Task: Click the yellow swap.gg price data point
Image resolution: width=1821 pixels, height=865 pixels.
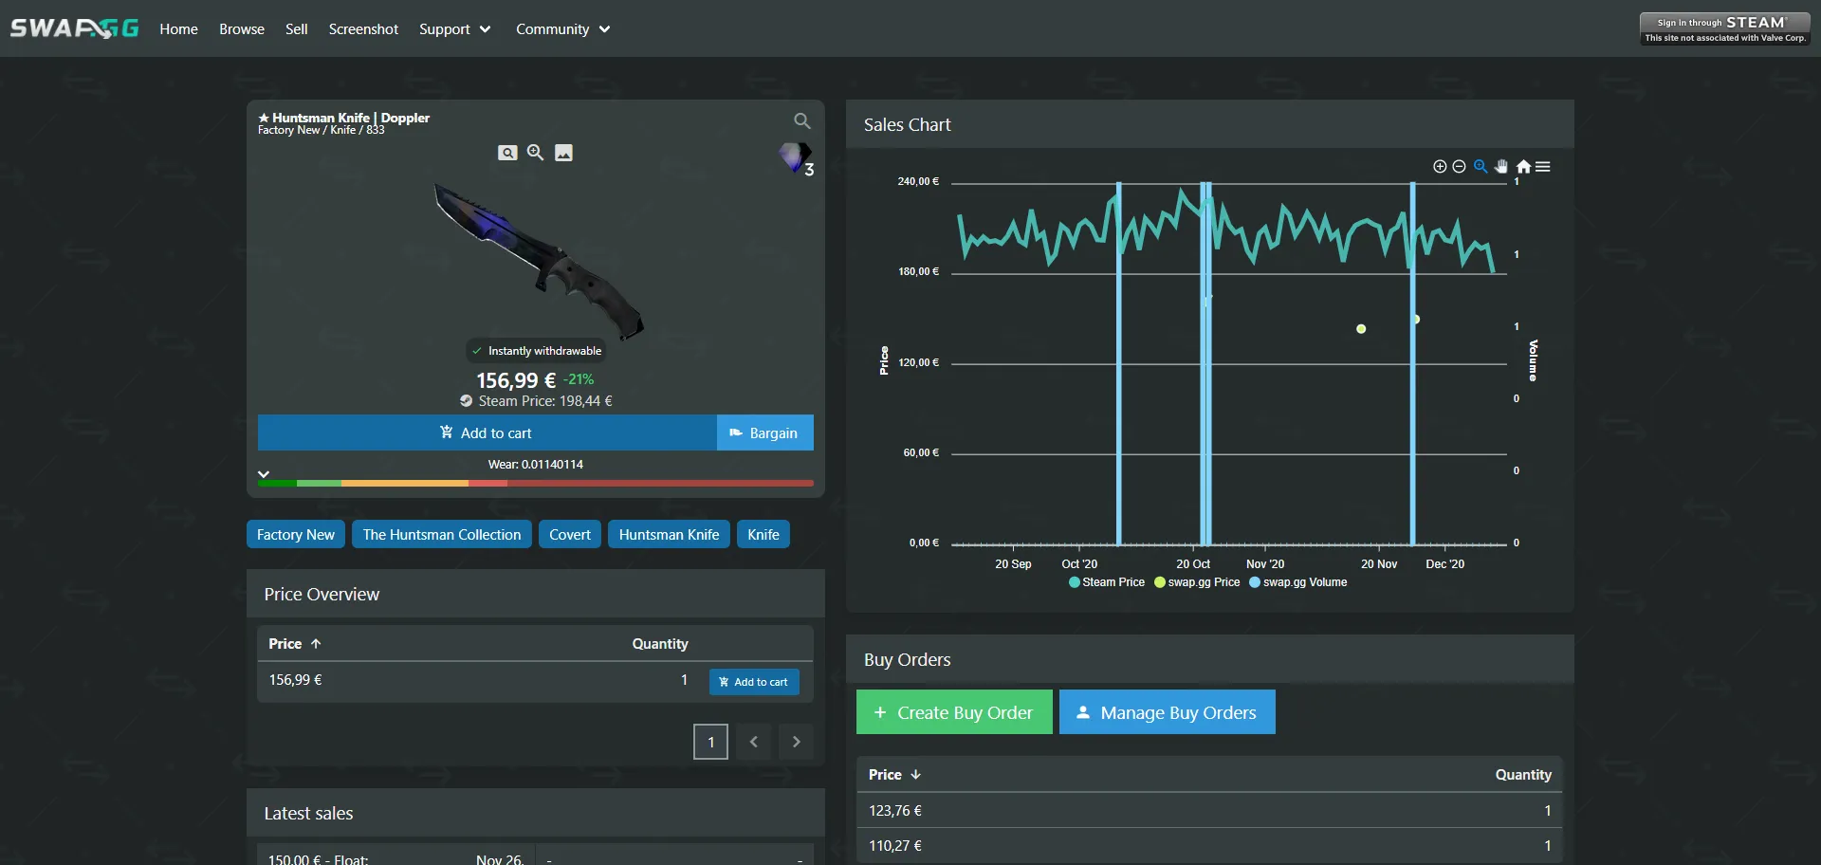Action: 1361,329
